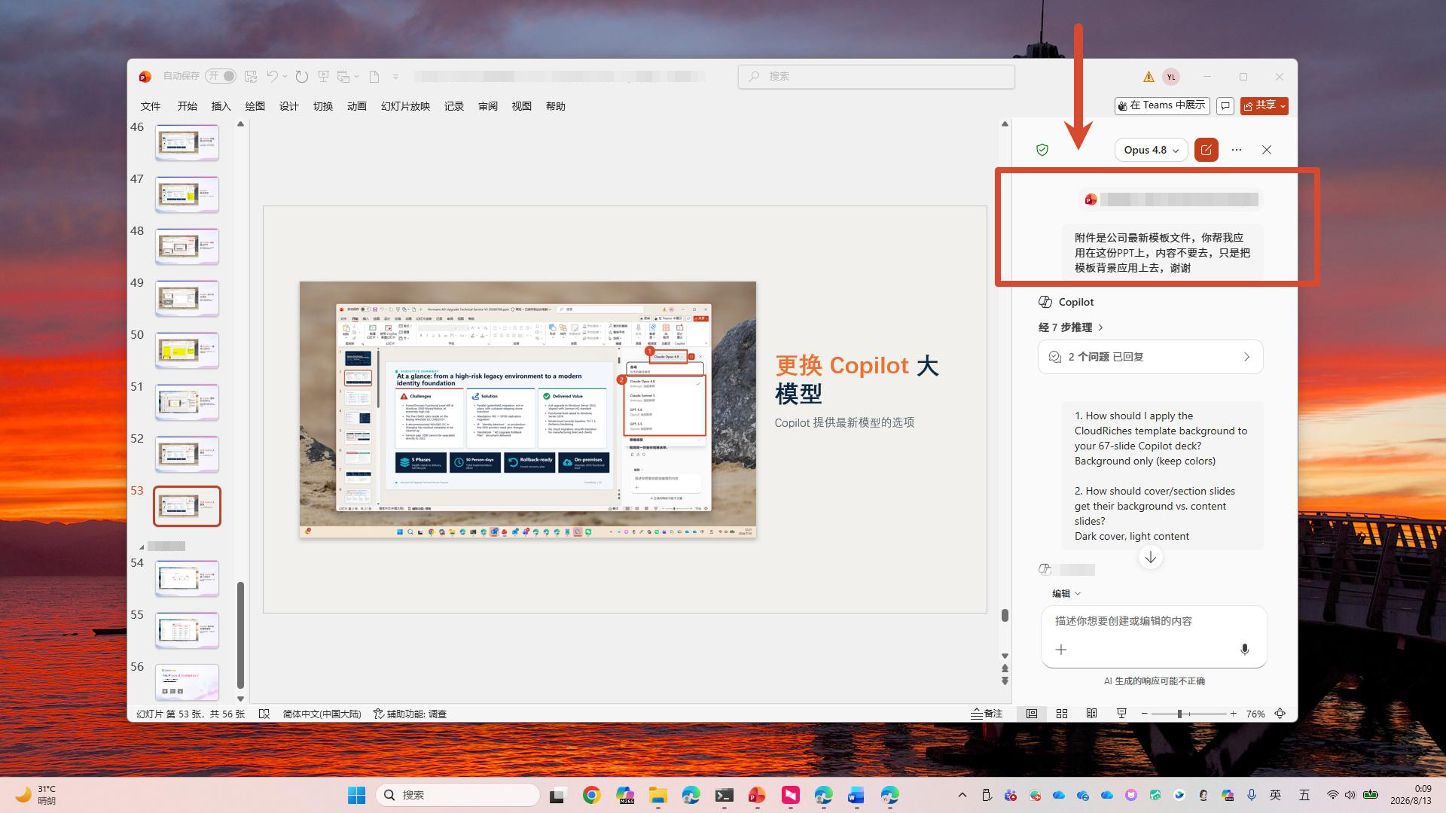Open the Customize Quick Access Toolbar dropdown
1446x813 pixels.
point(395,76)
